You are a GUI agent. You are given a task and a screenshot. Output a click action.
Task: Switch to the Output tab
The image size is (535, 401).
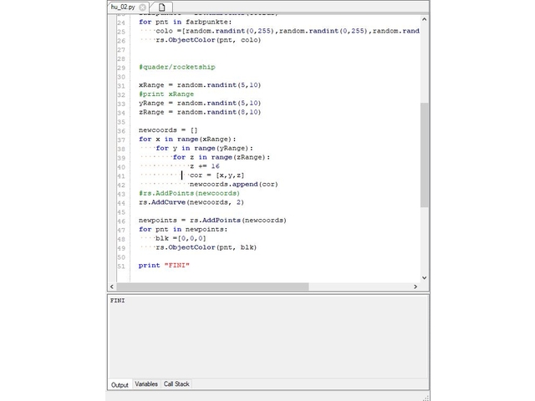point(120,385)
